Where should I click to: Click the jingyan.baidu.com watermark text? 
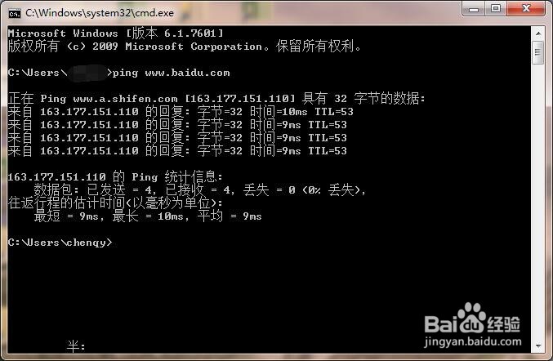pos(473,341)
